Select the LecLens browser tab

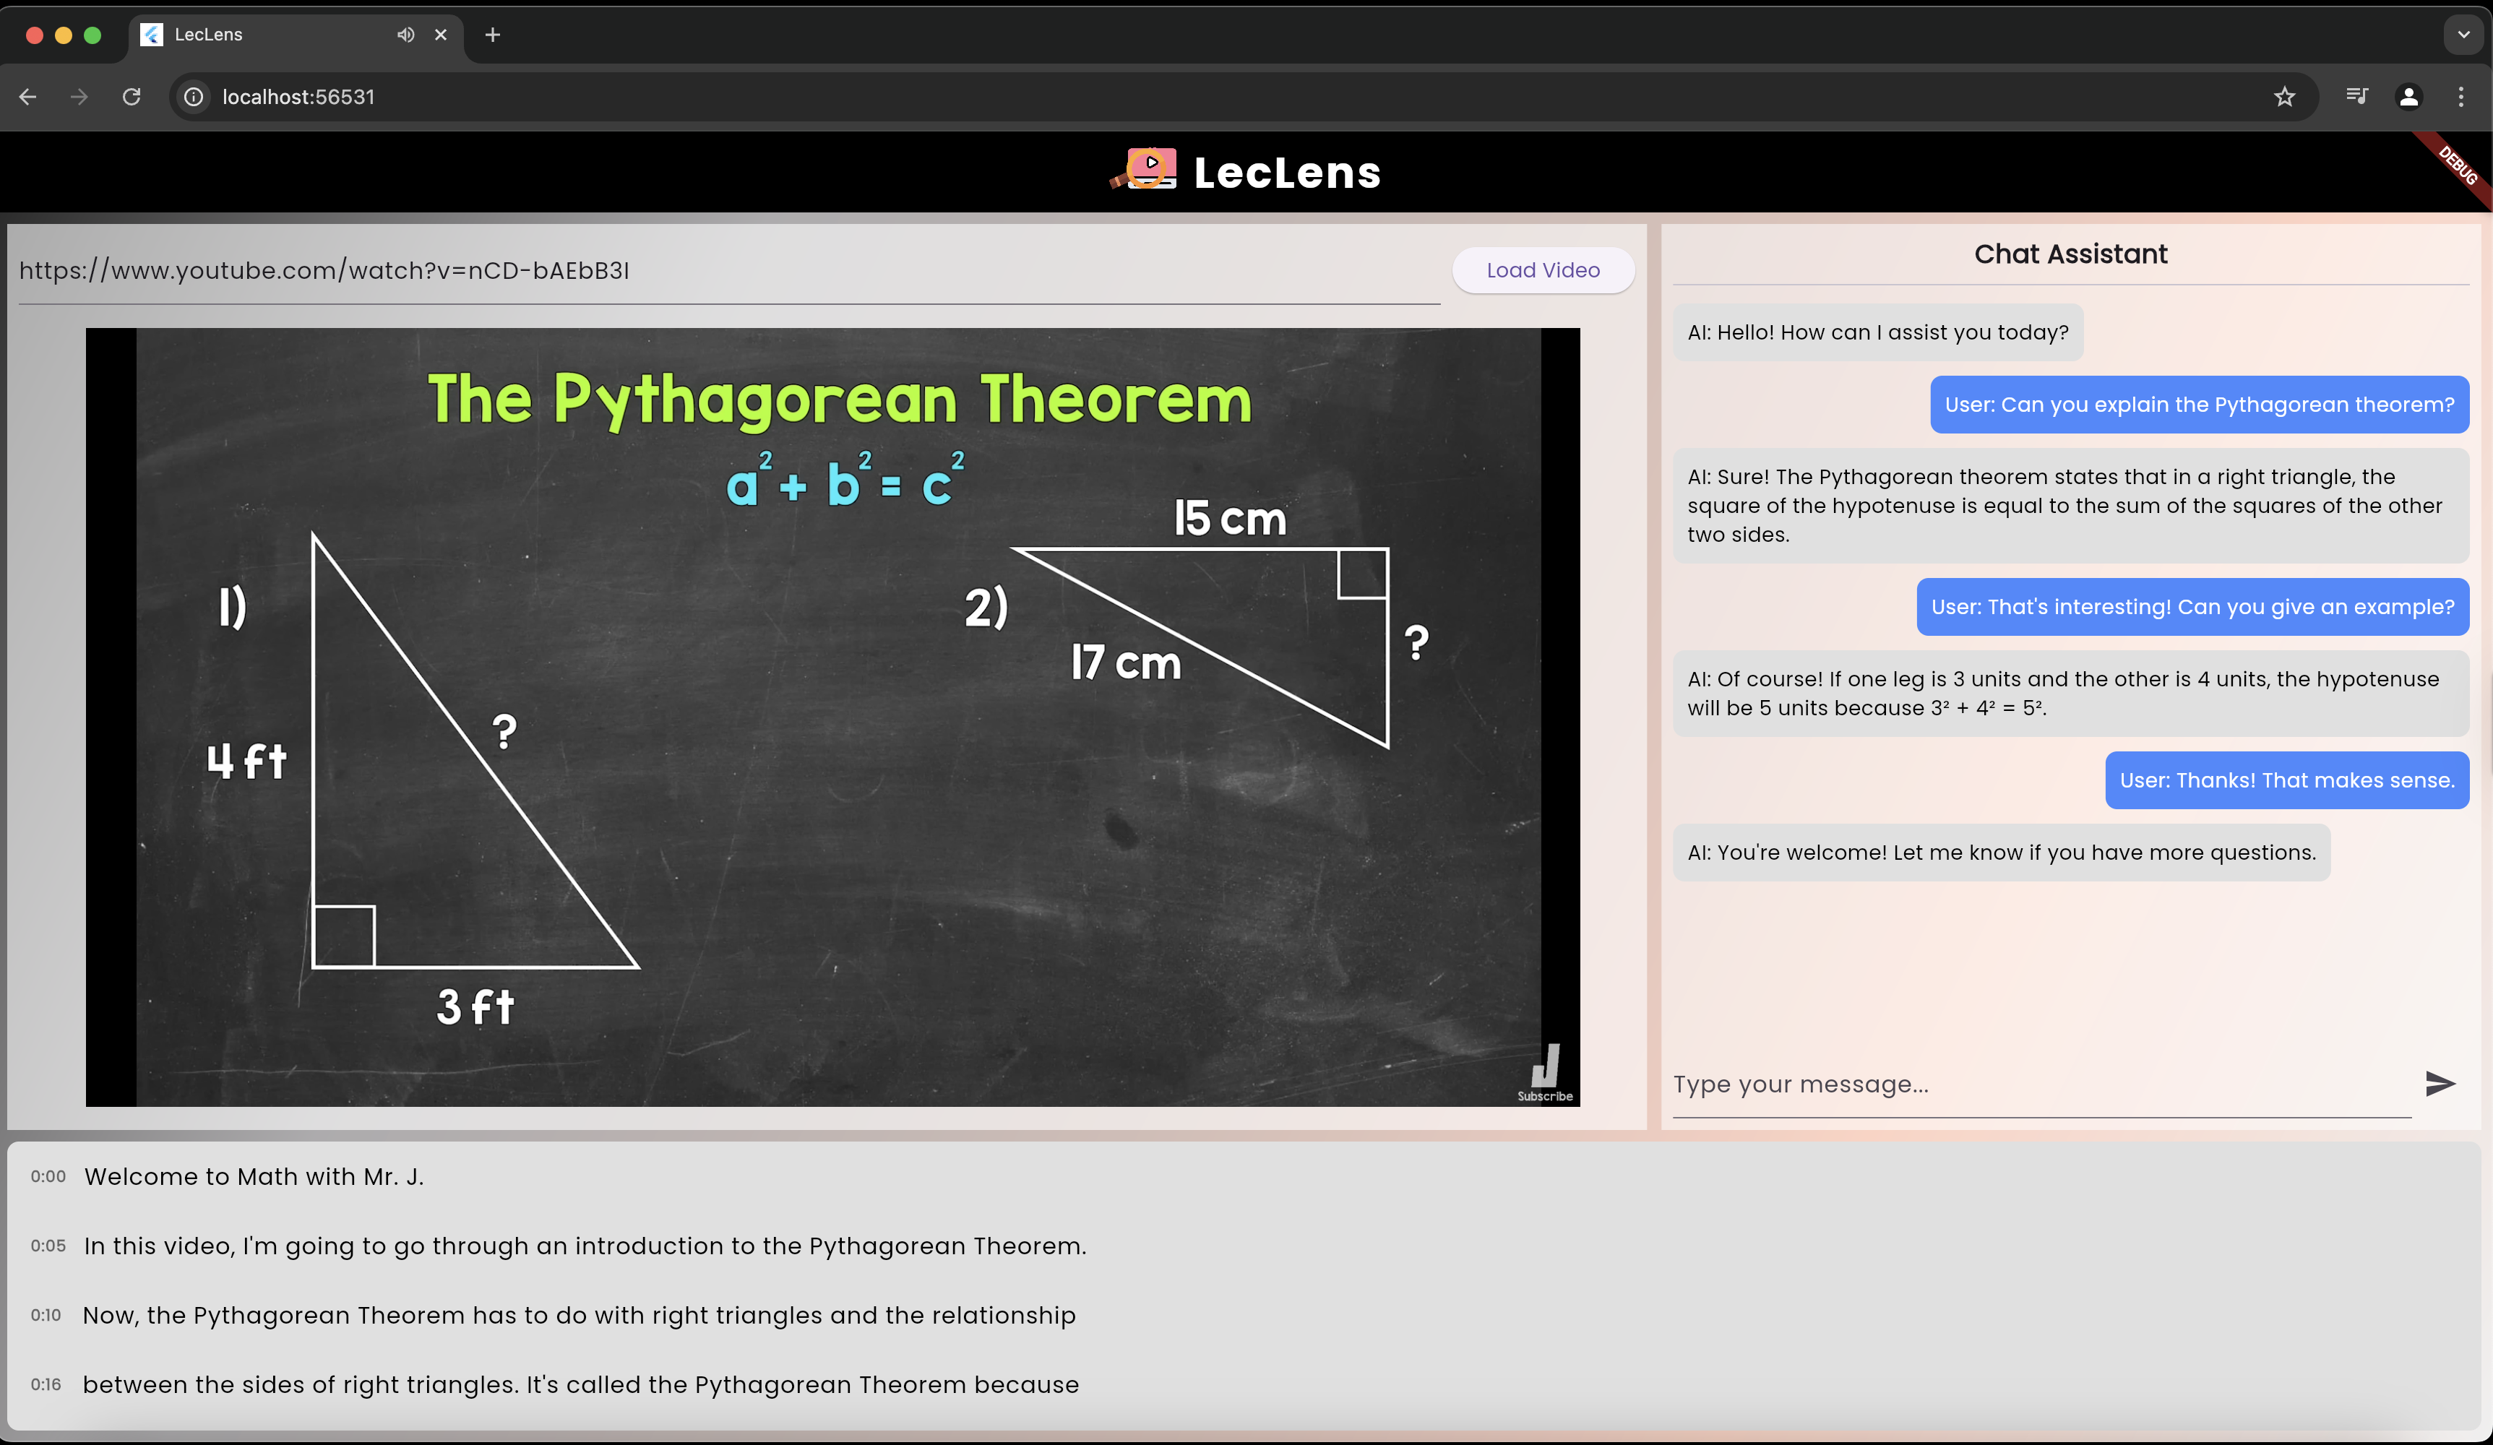coord(267,35)
